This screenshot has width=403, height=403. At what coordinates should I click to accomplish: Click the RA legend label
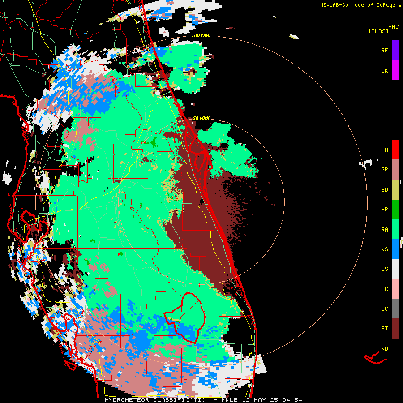pos(384,230)
